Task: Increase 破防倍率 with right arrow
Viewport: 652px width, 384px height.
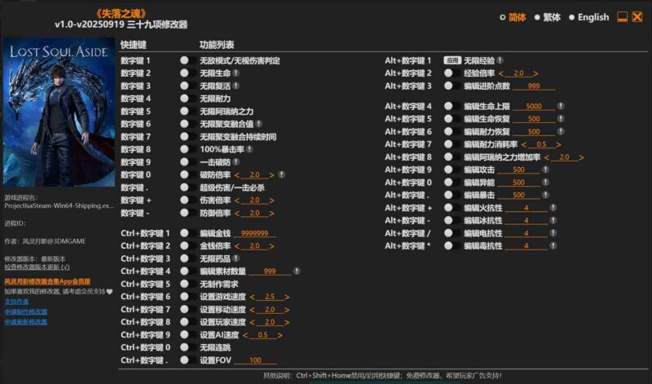Action: [271, 175]
